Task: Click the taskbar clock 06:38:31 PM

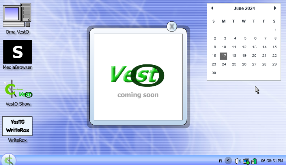Action: tap(272, 161)
